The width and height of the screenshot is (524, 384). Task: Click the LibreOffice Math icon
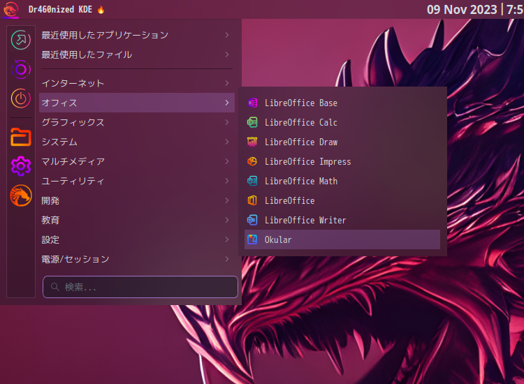pyautogui.click(x=252, y=181)
